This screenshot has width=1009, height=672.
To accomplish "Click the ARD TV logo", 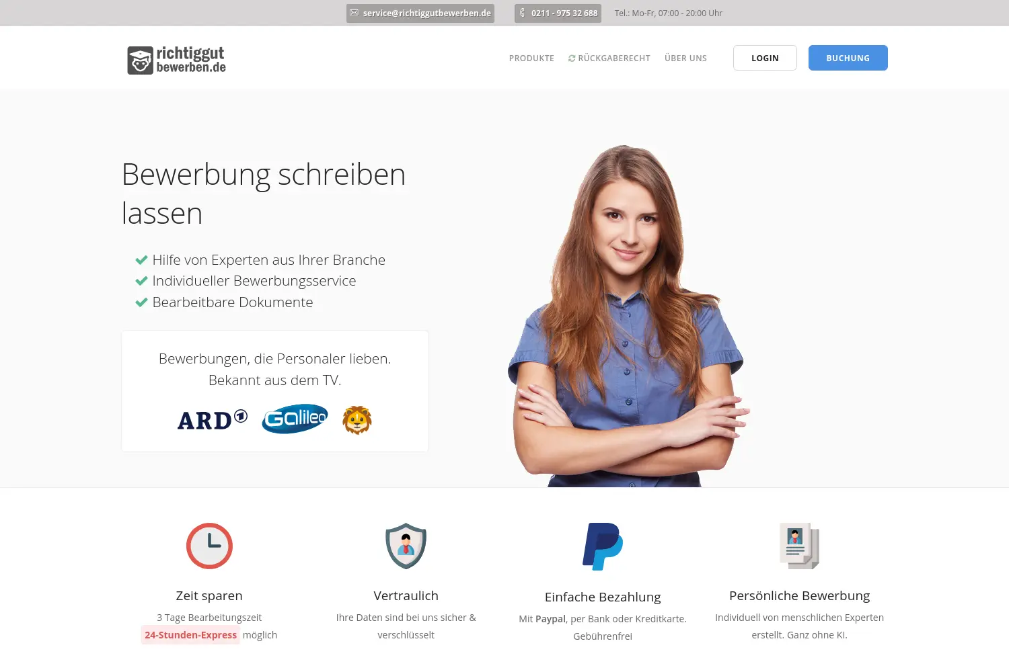I will (x=213, y=420).
